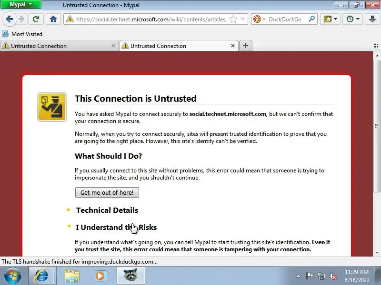
Task: Open Windows Media Player from taskbar
Action: [x=100, y=275]
